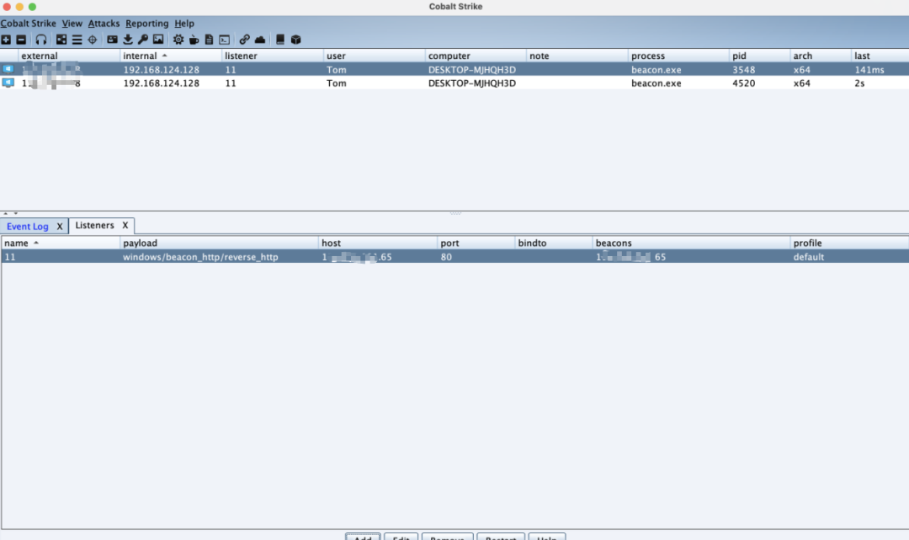Show the targets view crosshair icon

(x=93, y=40)
